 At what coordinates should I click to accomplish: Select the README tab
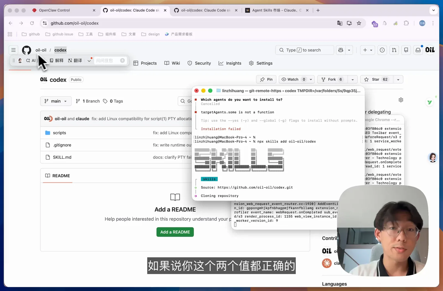[x=58, y=176]
